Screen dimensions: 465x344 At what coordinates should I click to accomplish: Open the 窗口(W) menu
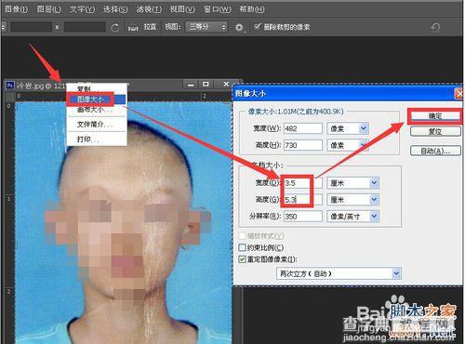217,9
